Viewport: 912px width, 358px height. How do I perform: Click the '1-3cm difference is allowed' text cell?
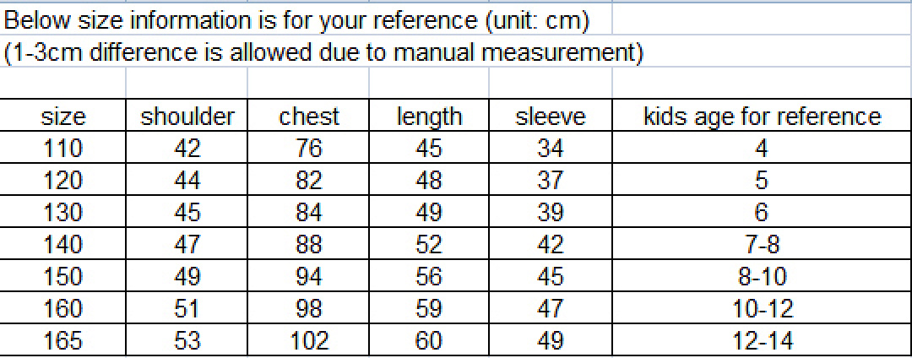click(x=323, y=53)
